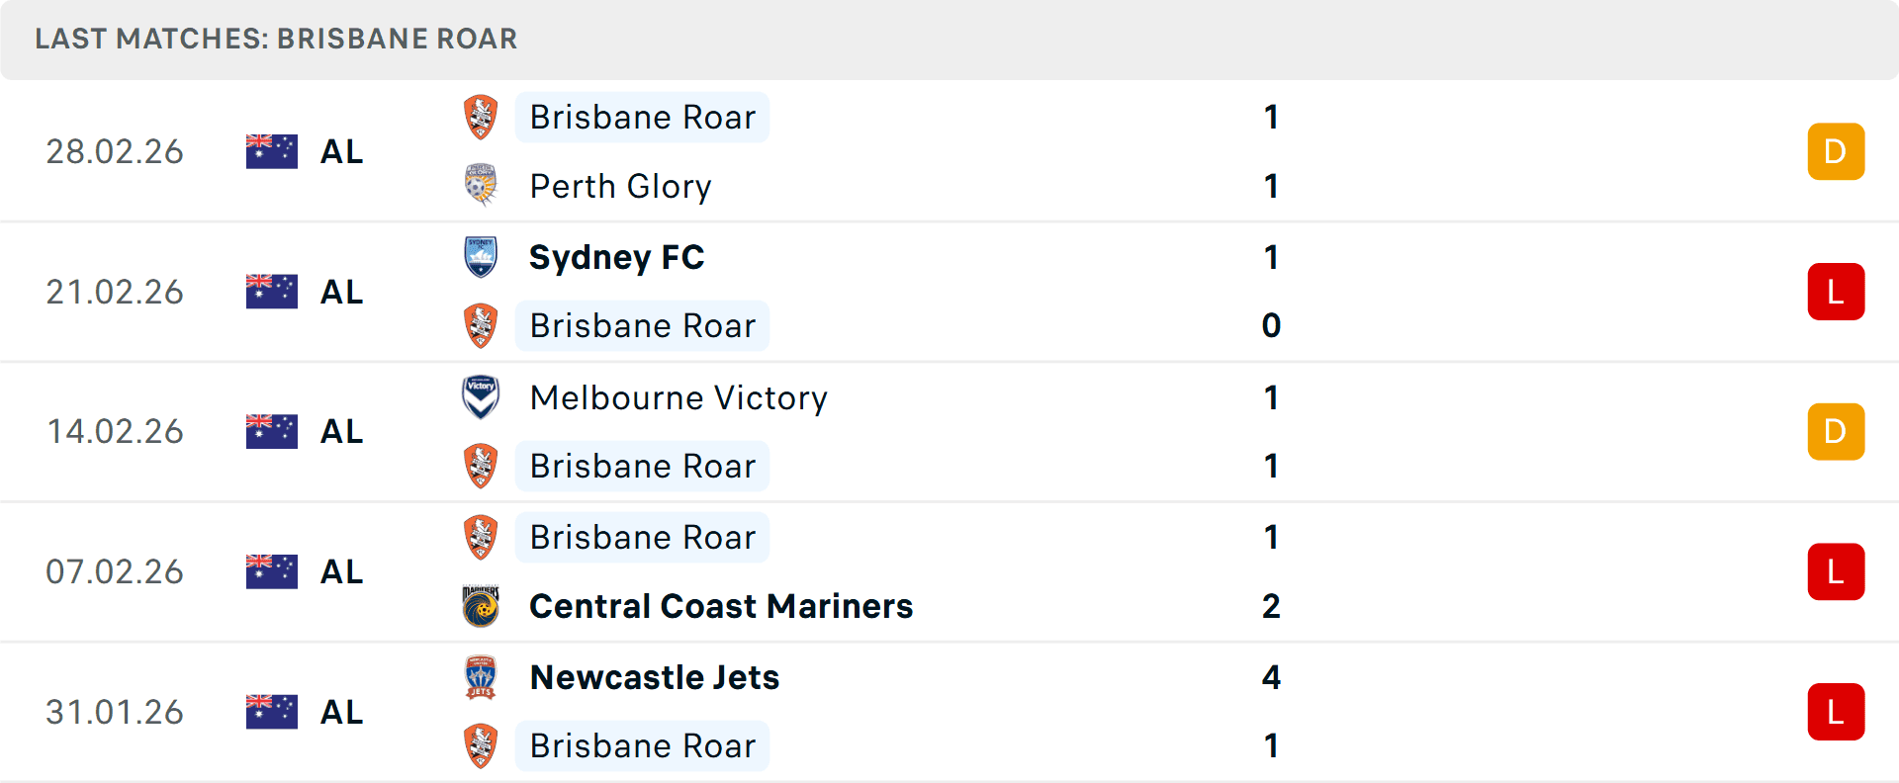The image size is (1899, 783).
Task: Click the Brisbane Roar club crest beside Perth Glory match
Action: (x=482, y=117)
